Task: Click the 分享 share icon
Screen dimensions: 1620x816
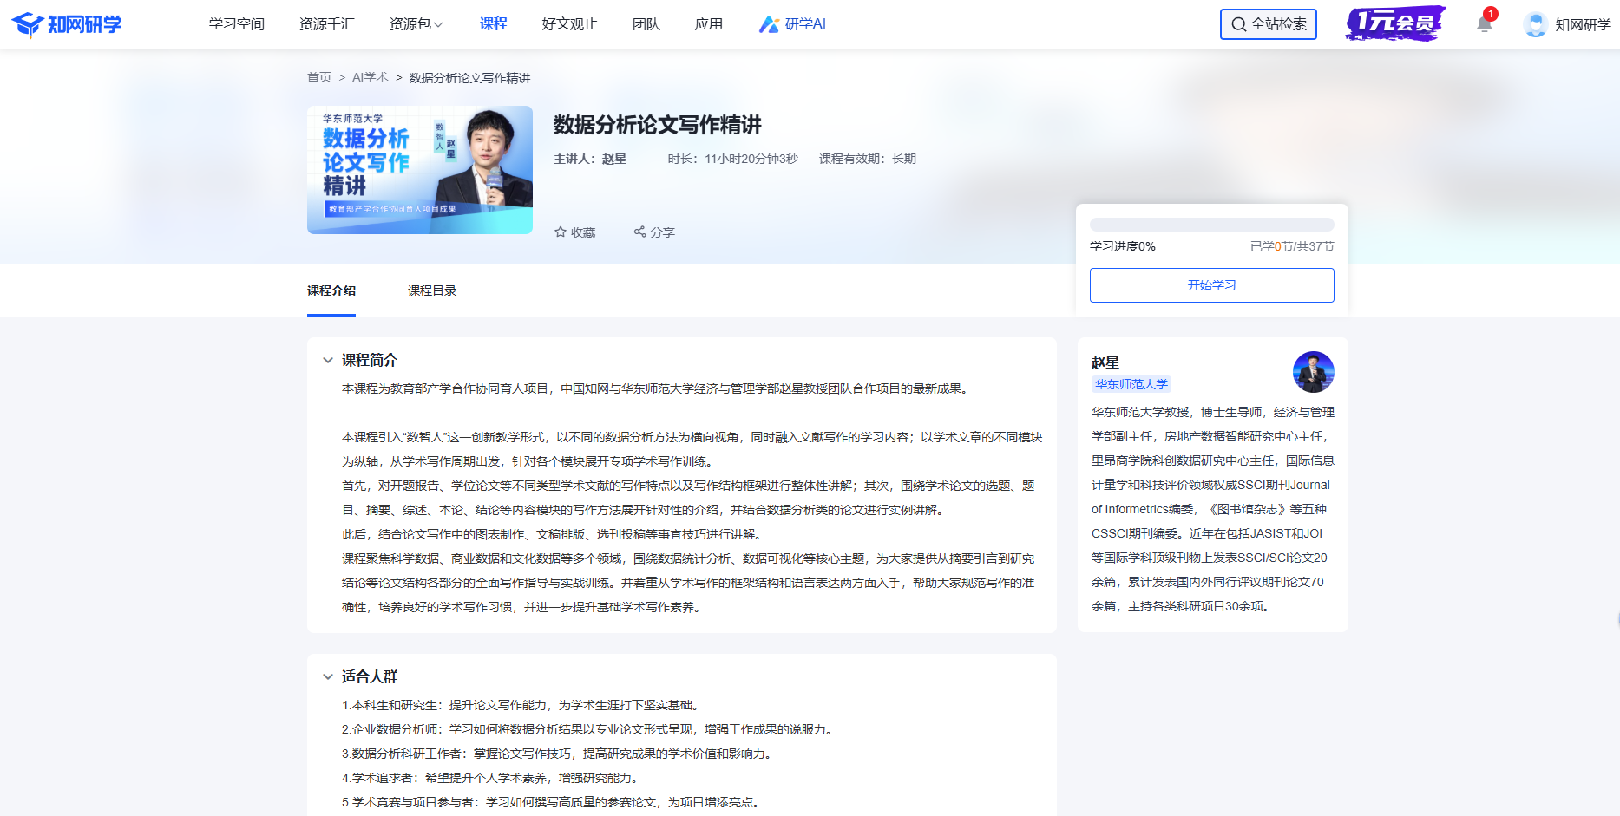Action: tap(639, 232)
